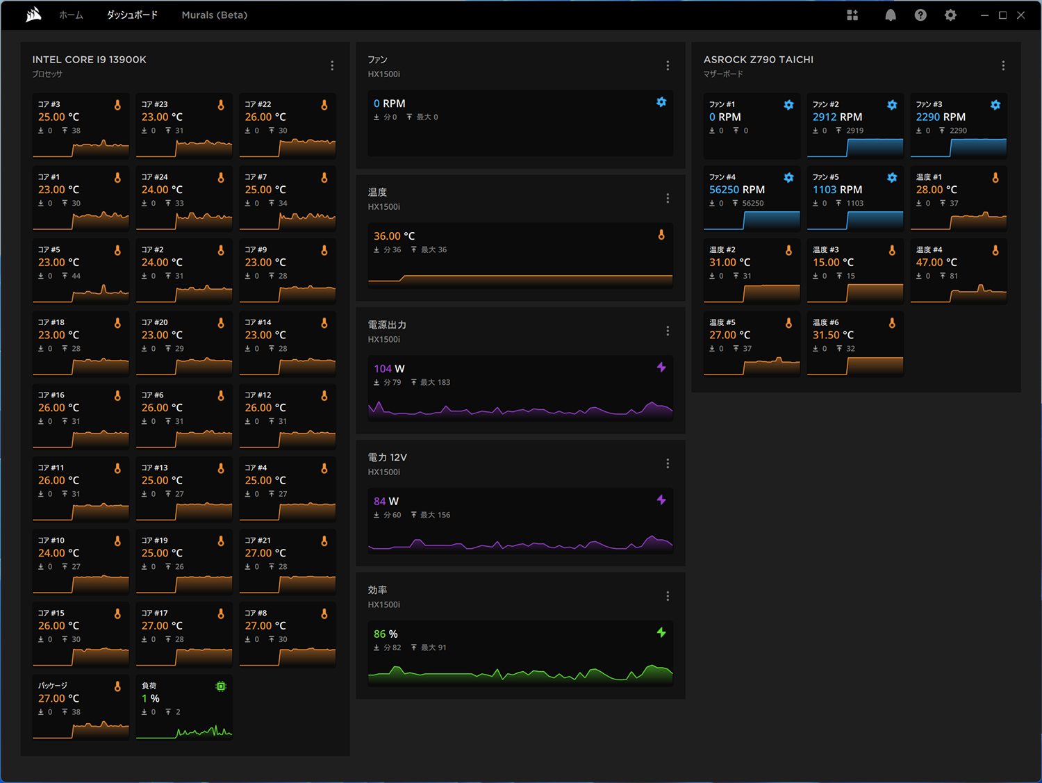Click thermometer icon on コア #3 tile

(x=117, y=105)
